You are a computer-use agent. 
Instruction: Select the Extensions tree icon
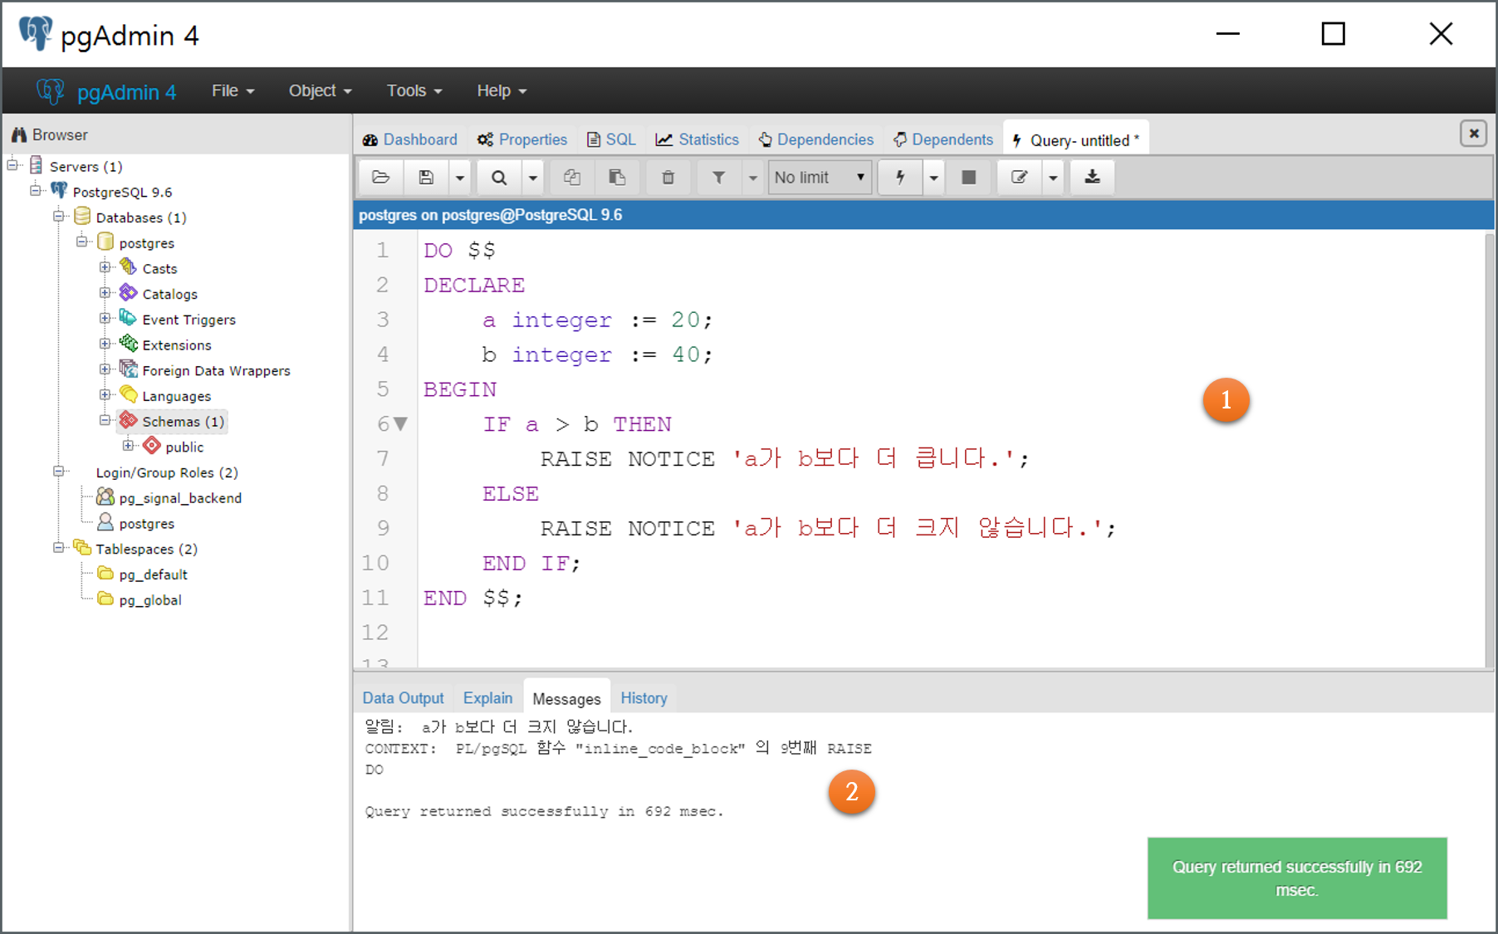click(x=128, y=343)
